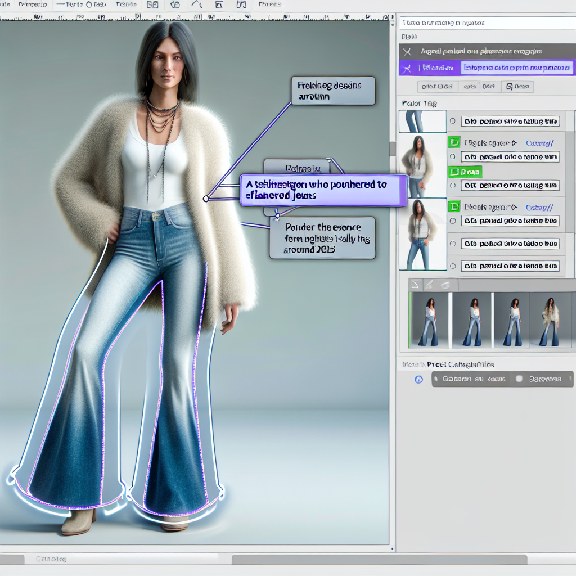The image size is (576, 576).
Task: Click the figure icon in the purple row
Action: point(408,68)
